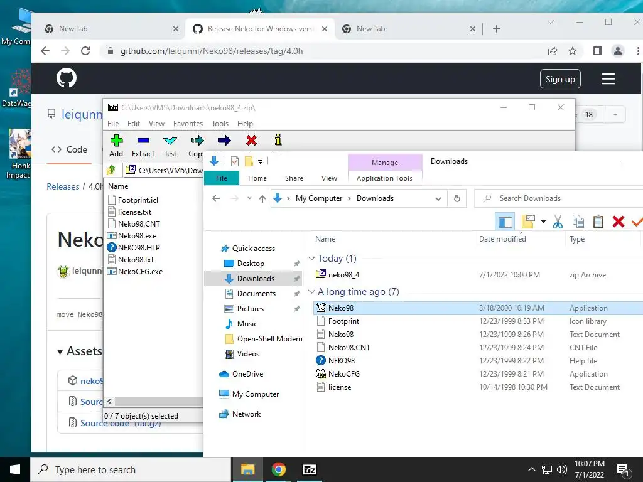Bookmark this page with the star icon
The height and width of the screenshot is (482, 643).
click(573, 51)
